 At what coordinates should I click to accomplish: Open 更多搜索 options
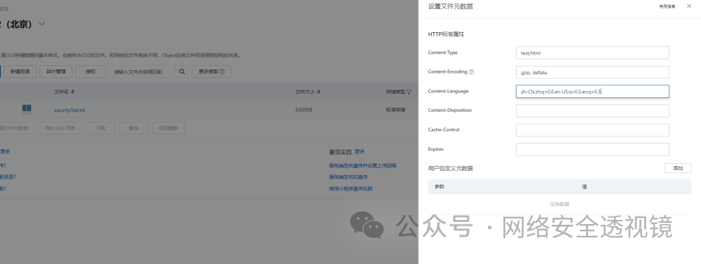(212, 71)
